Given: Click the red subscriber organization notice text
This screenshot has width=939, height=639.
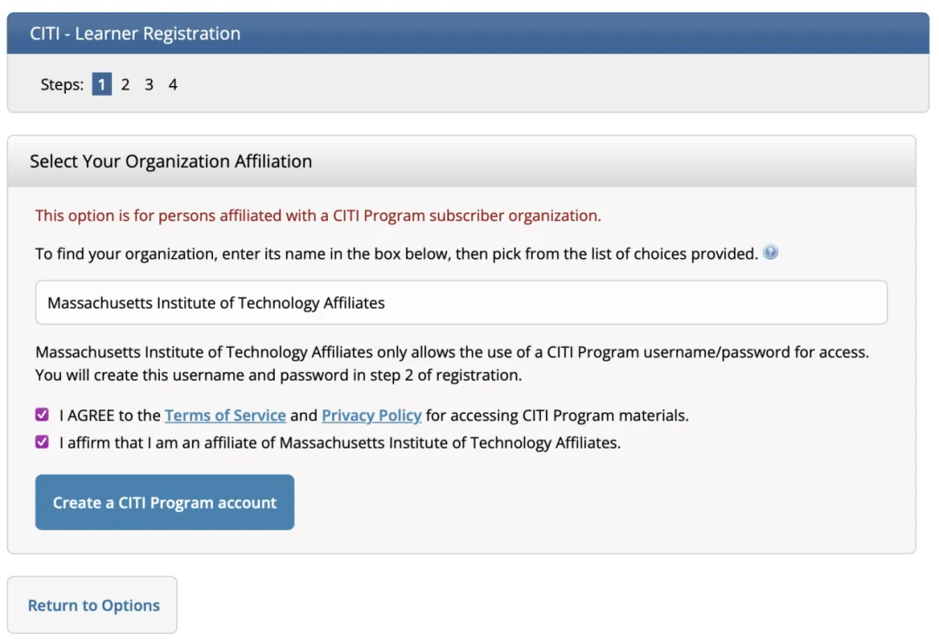Looking at the screenshot, I should coord(318,216).
